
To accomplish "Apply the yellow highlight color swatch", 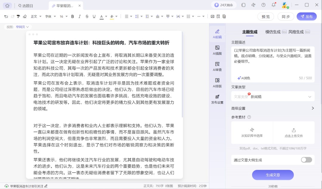I will click(x=112, y=17).
